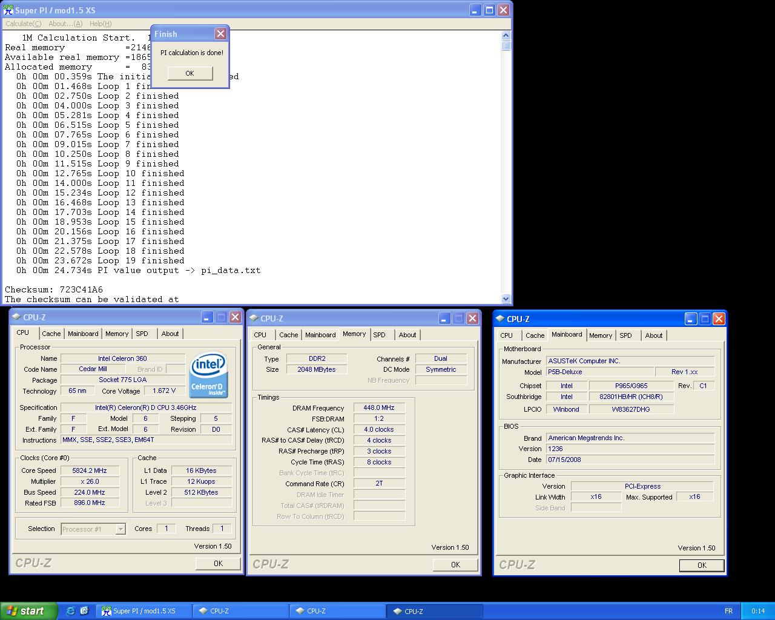Click the Loop 19 finished line
Image resolution: width=775 pixels, height=620 pixels.
(101, 260)
